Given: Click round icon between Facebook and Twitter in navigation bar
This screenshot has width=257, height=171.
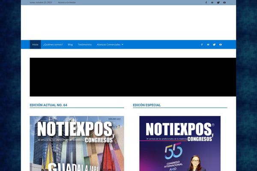Looking at the screenshot, I should [208, 44].
